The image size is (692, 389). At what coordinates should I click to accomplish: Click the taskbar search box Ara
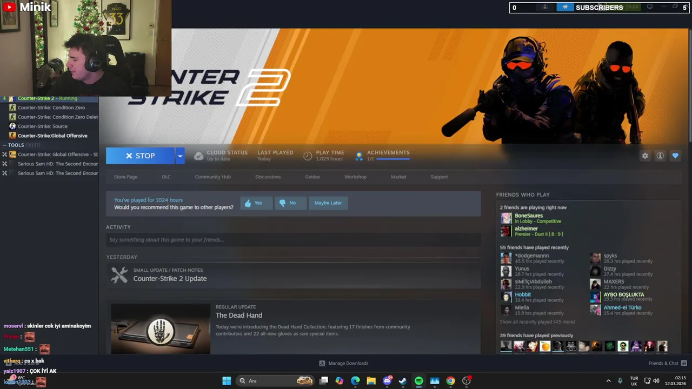coord(276,381)
